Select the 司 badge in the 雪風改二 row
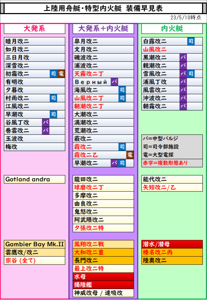The height and width of the screenshot is (300, 207). [191, 74]
